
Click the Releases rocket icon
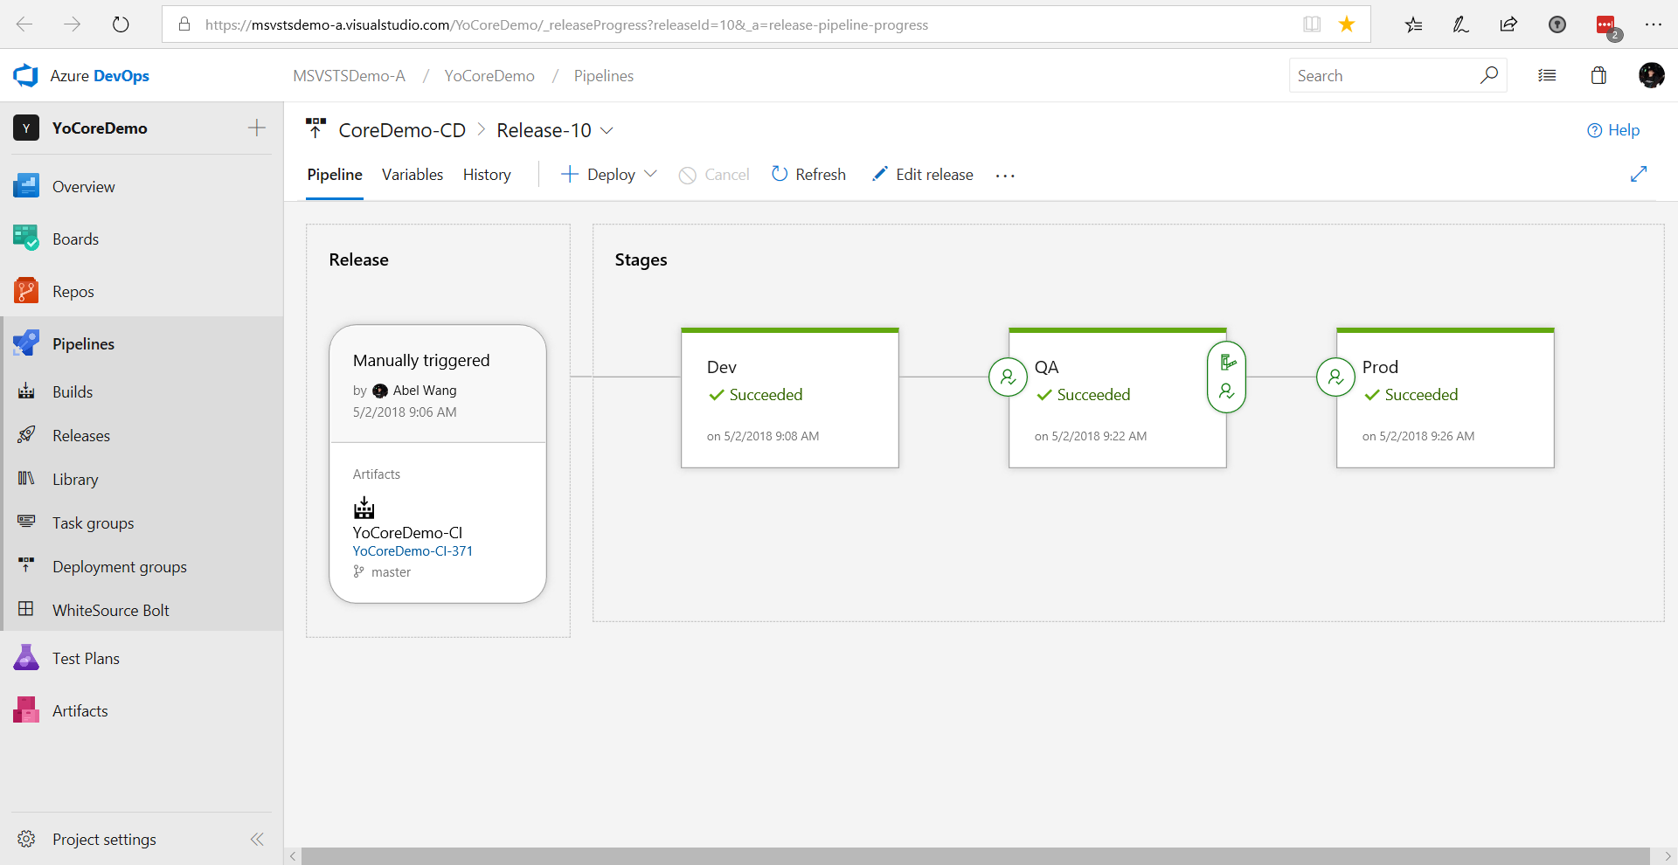(26, 435)
